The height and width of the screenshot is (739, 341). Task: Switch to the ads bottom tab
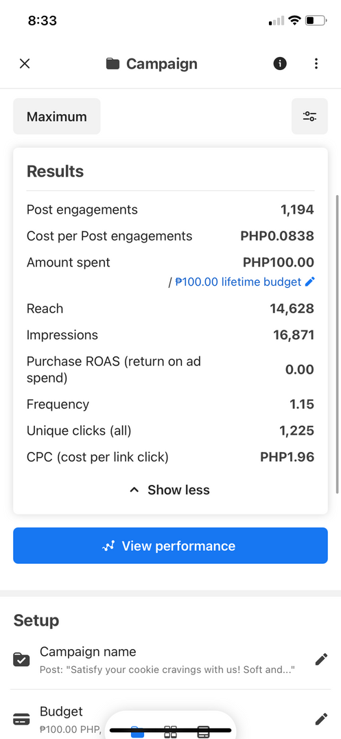point(203,731)
